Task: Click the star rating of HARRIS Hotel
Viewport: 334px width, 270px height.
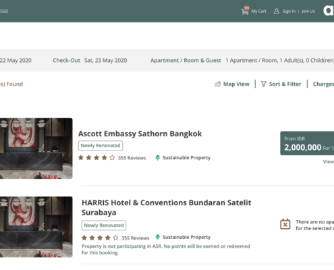Action: tap(100, 238)
